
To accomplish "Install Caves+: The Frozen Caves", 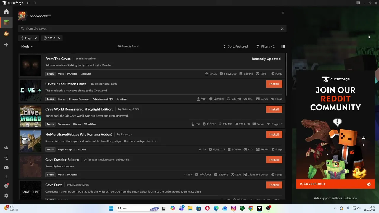I will 274,84.
